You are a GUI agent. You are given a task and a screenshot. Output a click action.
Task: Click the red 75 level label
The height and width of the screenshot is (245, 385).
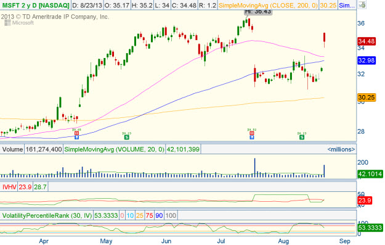pos(149,215)
